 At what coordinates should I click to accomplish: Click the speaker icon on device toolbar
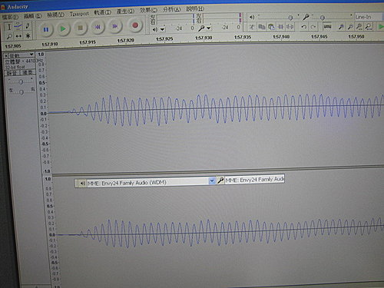tap(82, 184)
